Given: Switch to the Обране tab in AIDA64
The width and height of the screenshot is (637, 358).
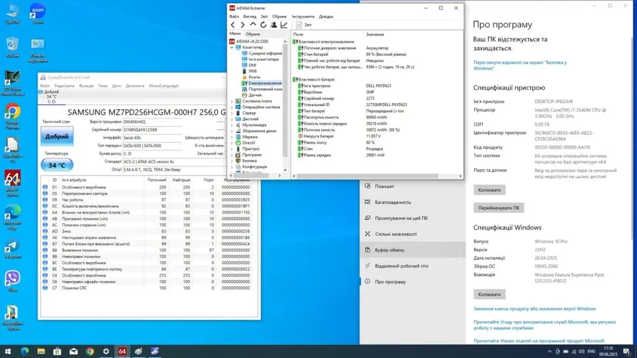Looking at the screenshot, I should point(253,34).
